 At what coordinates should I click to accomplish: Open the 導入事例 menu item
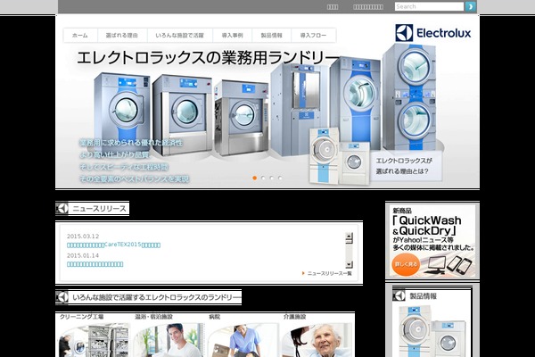tap(231, 35)
